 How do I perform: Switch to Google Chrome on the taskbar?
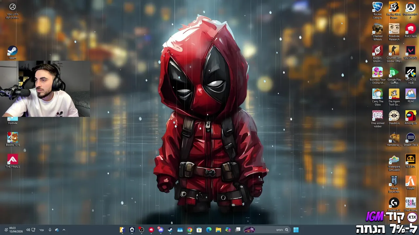click(190, 230)
